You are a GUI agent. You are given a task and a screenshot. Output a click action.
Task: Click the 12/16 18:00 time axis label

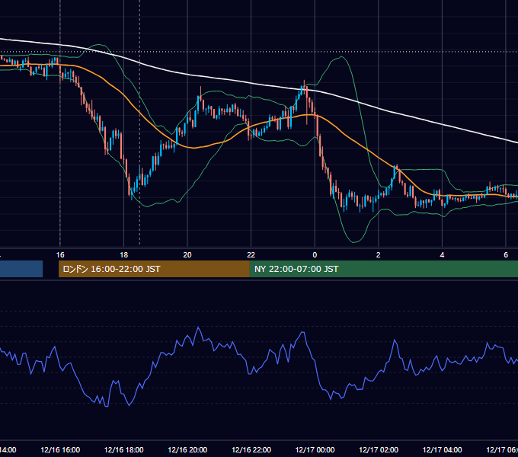124,449
